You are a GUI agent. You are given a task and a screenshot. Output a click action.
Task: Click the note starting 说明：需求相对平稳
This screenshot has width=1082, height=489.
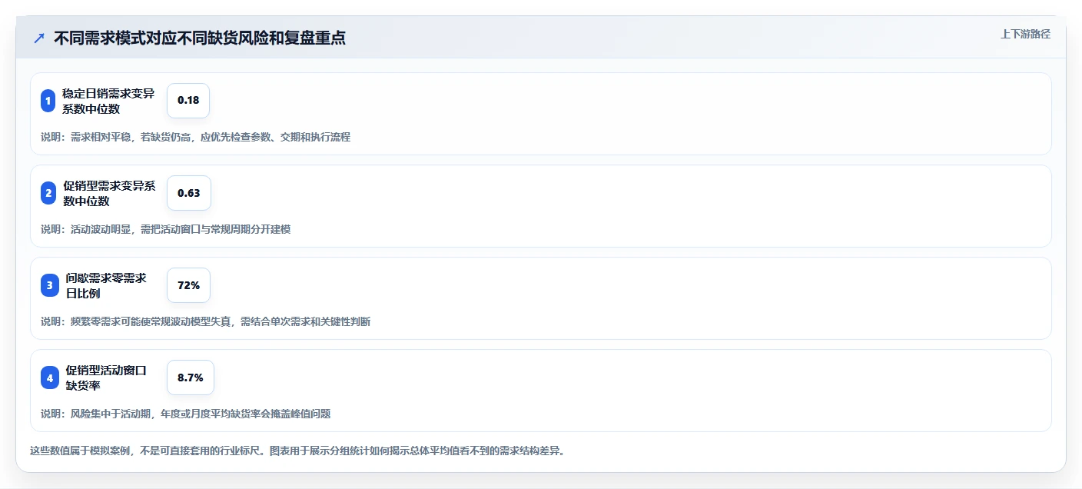(195, 137)
